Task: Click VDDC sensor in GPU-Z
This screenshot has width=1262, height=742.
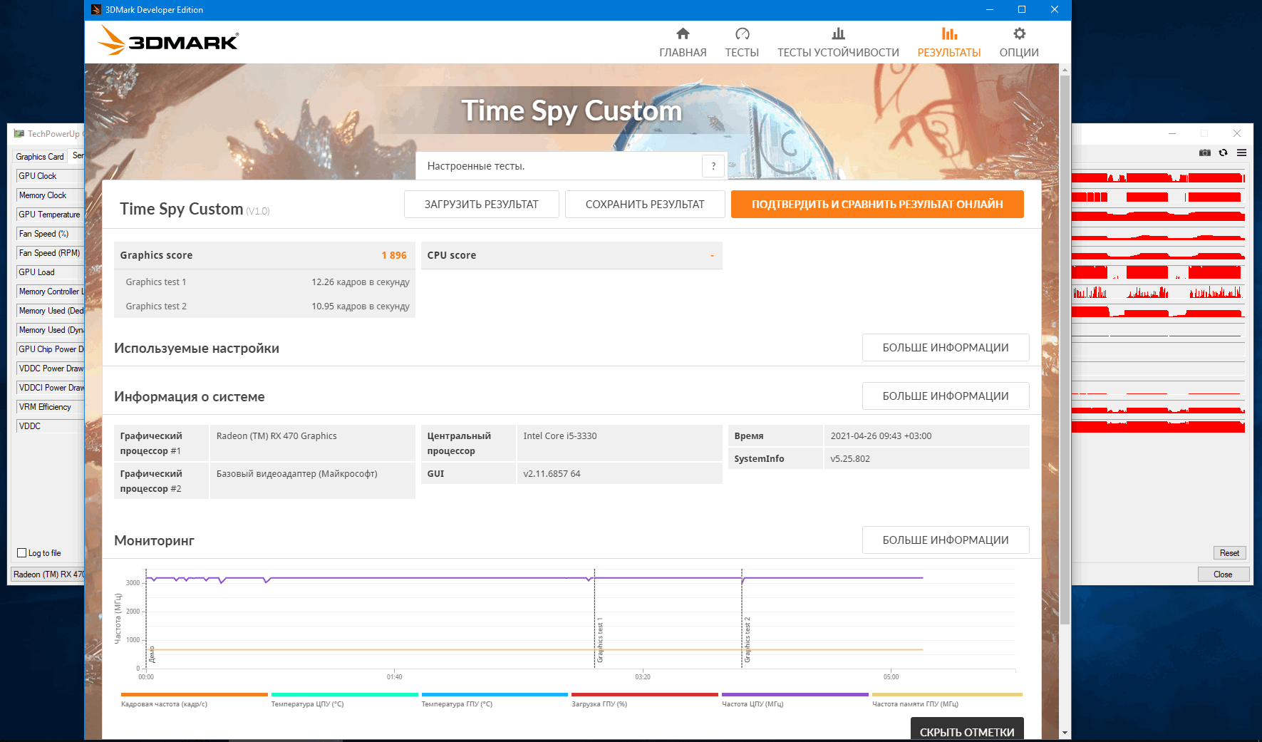Action: (x=50, y=426)
